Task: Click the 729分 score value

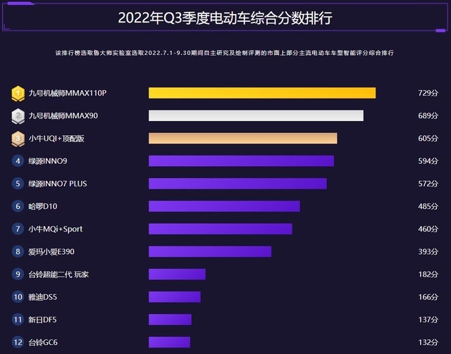Action: [428, 93]
